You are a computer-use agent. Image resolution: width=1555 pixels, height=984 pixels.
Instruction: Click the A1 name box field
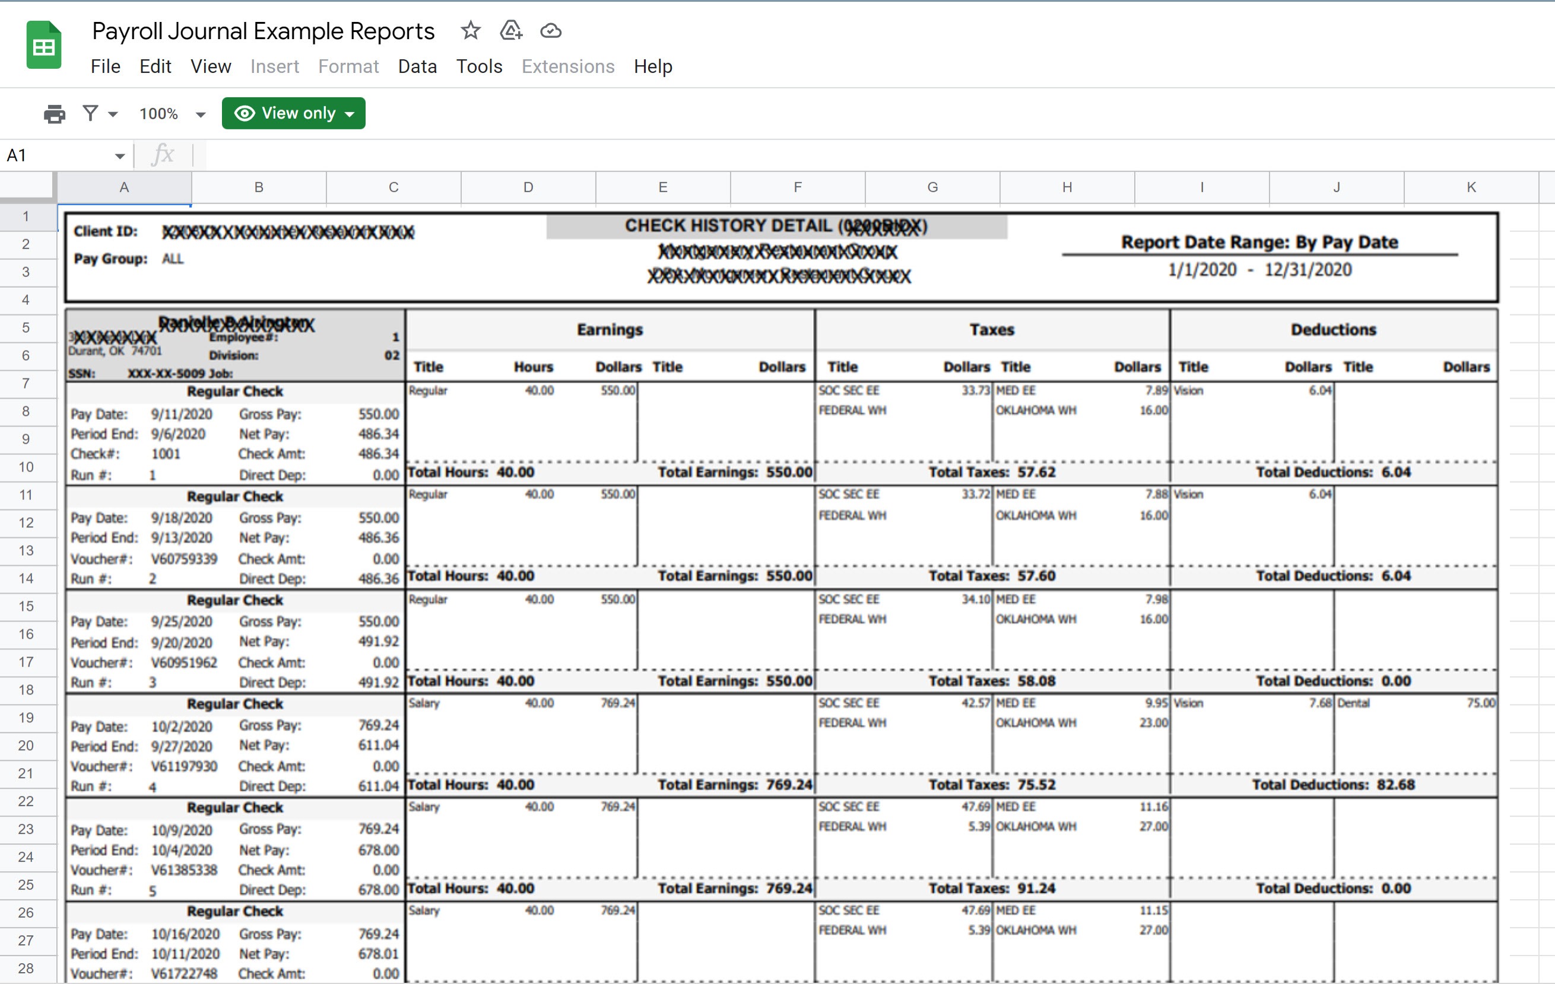click(x=58, y=155)
